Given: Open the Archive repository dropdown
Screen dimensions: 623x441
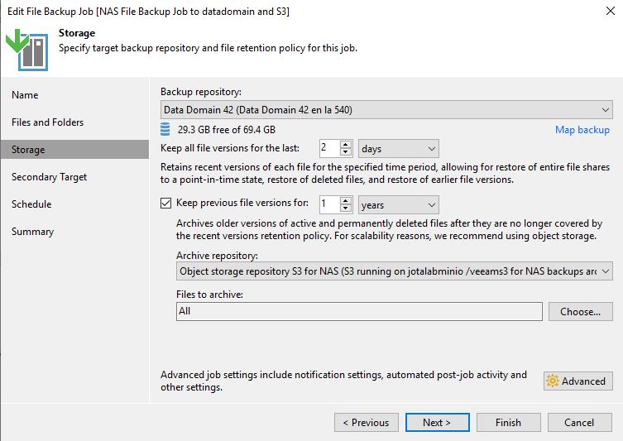Looking at the screenshot, I should click(x=394, y=271).
